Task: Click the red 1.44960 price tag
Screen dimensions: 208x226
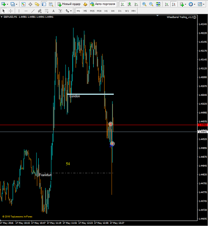Action: pos(203,125)
